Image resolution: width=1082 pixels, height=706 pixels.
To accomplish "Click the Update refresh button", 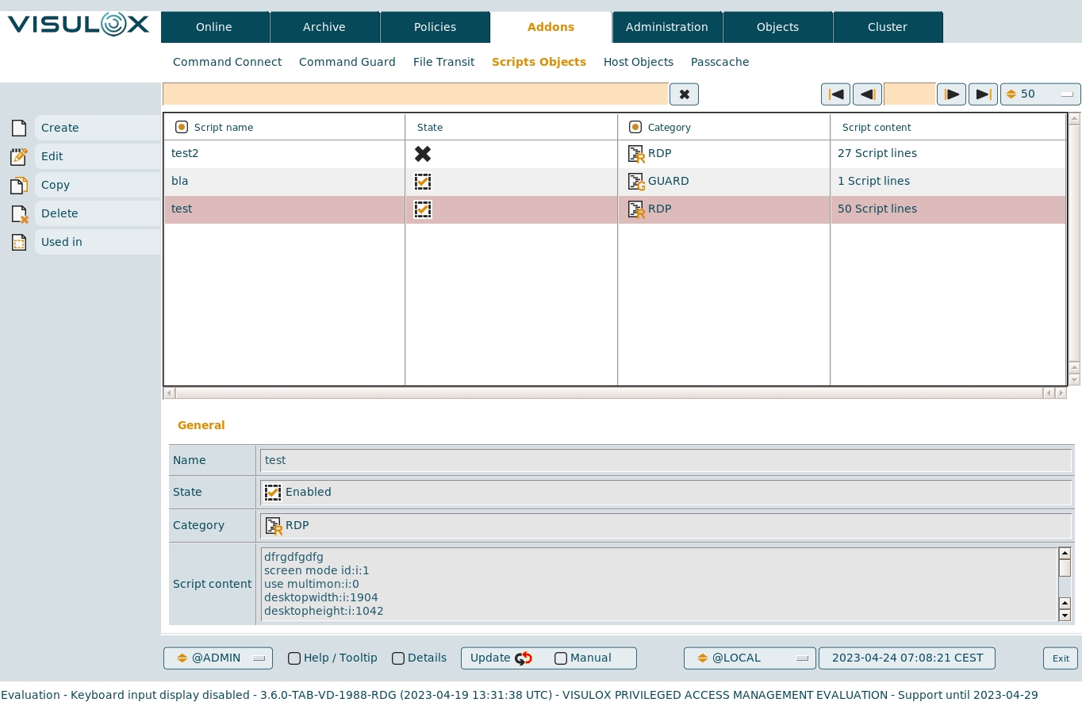I will pyautogui.click(x=501, y=658).
